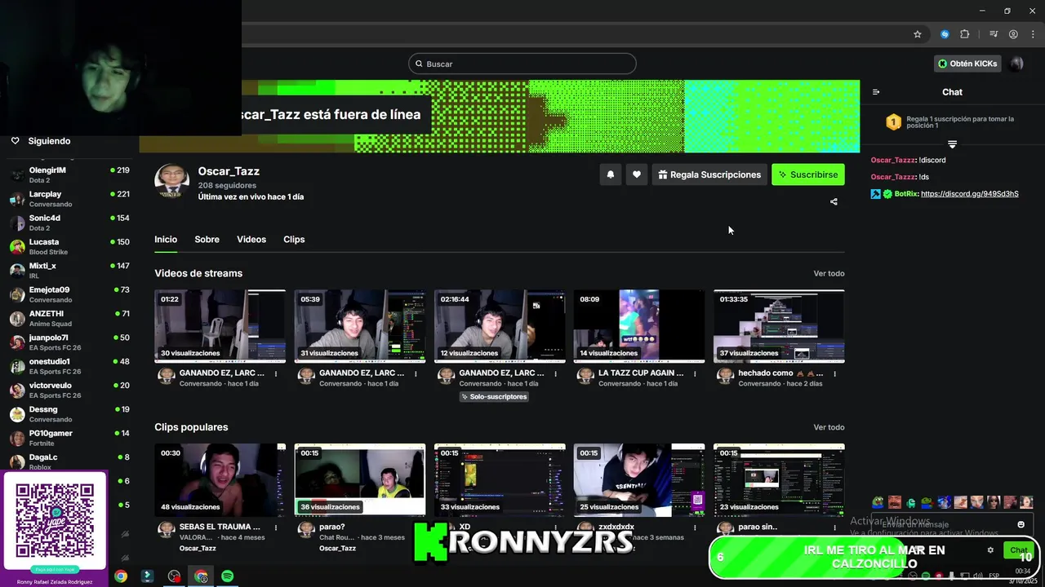Open the discord.gg link in chat

[970, 194]
